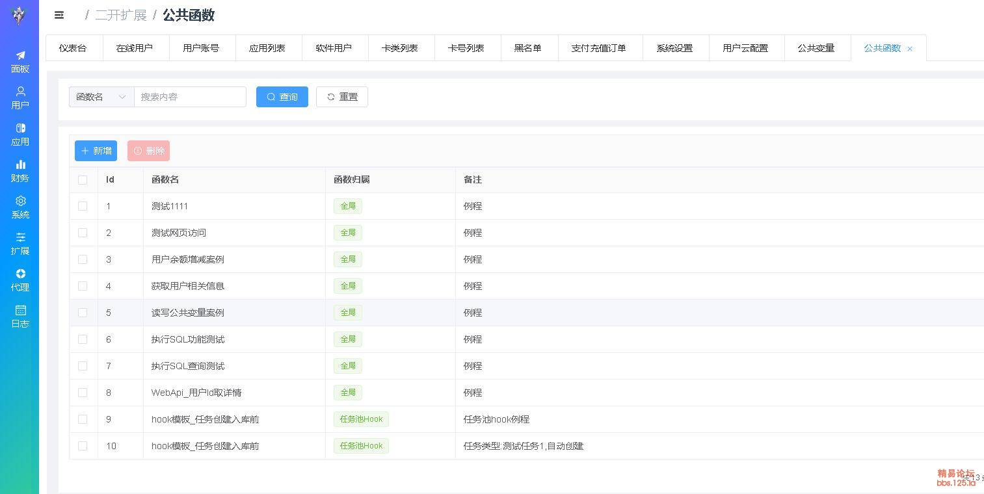Select the checkbox for 读写公共变量案例 row

click(x=83, y=313)
